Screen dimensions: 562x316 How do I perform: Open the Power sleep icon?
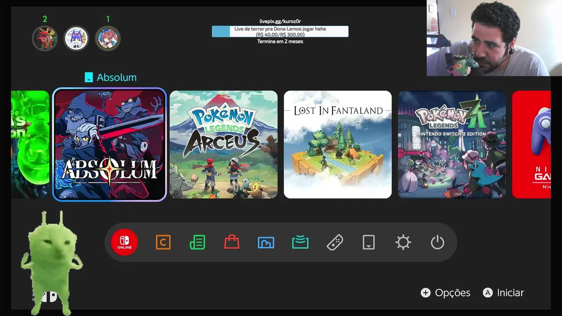click(437, 242)
